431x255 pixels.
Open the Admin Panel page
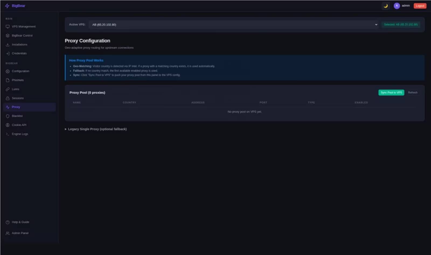pos(29,233)
